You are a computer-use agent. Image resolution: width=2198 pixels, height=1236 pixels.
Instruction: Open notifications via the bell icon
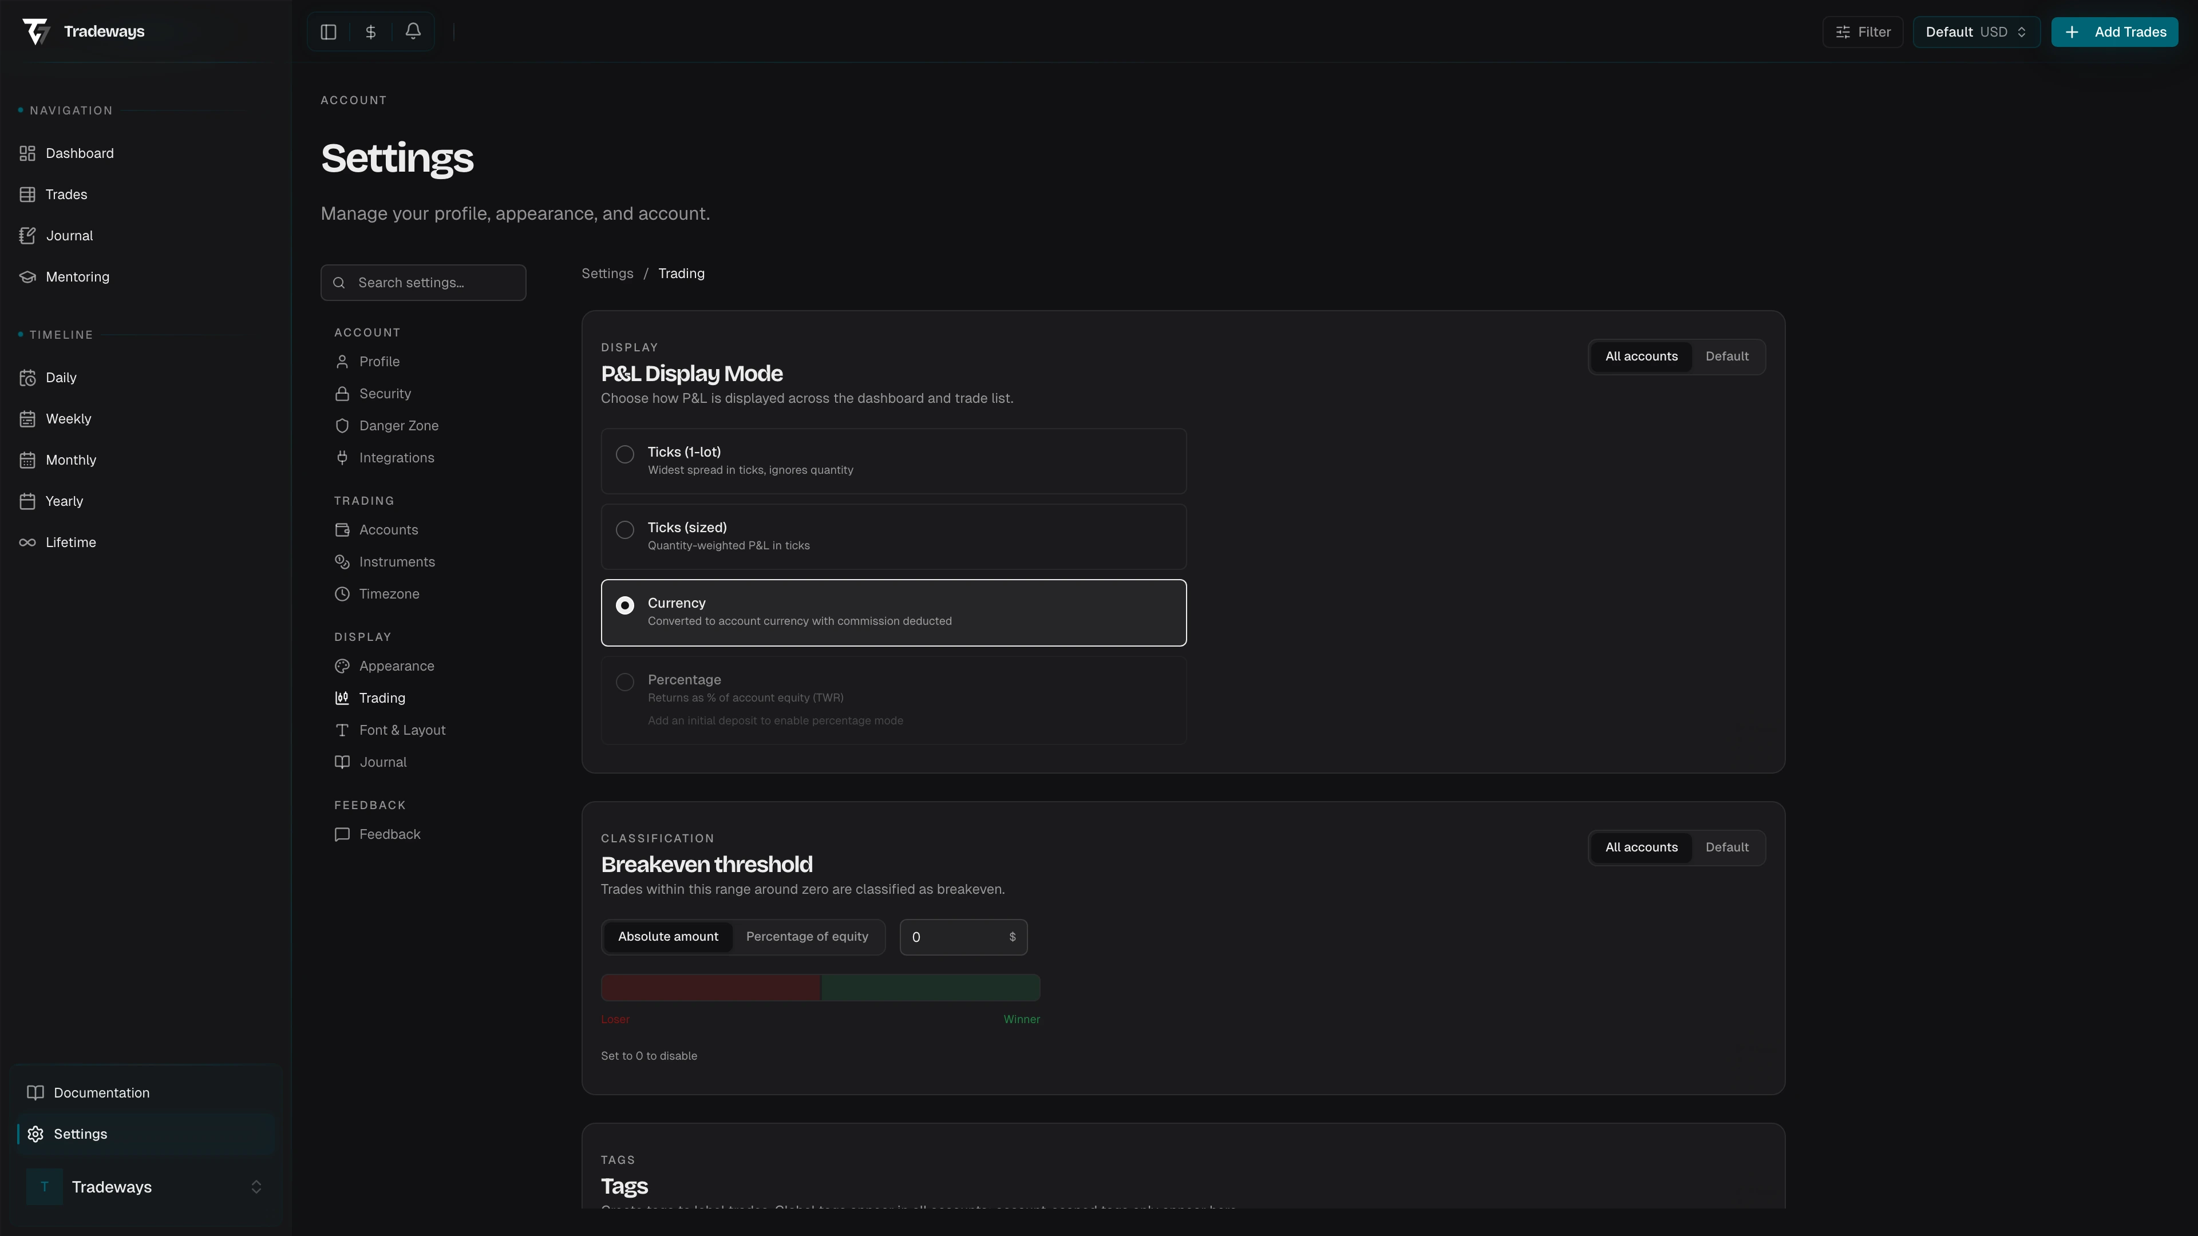413,31
